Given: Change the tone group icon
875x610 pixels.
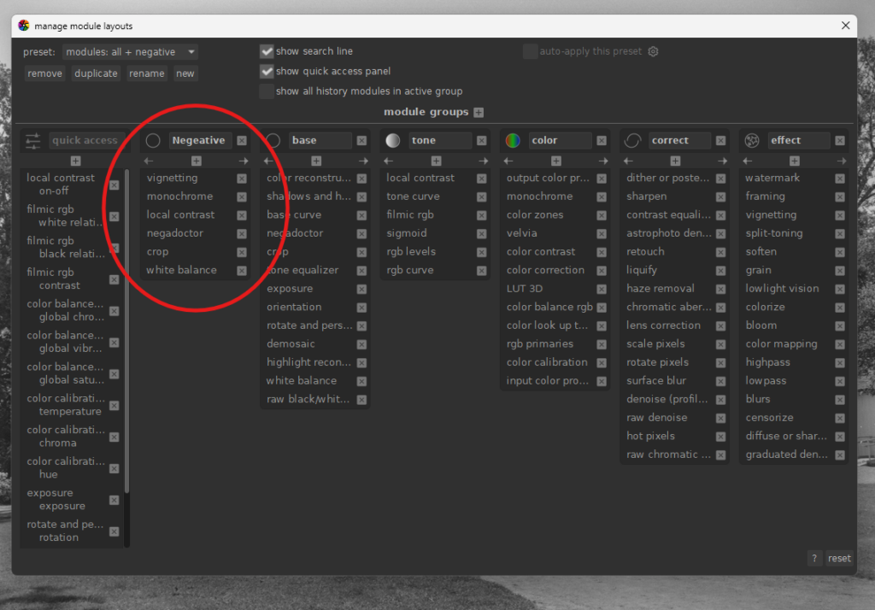Looking at the screenshot, I should [393, 141].
